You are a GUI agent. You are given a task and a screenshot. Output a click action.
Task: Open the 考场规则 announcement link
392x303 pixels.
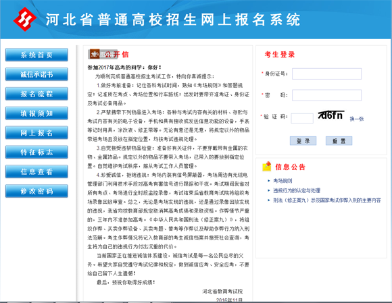tap(283, 181)
